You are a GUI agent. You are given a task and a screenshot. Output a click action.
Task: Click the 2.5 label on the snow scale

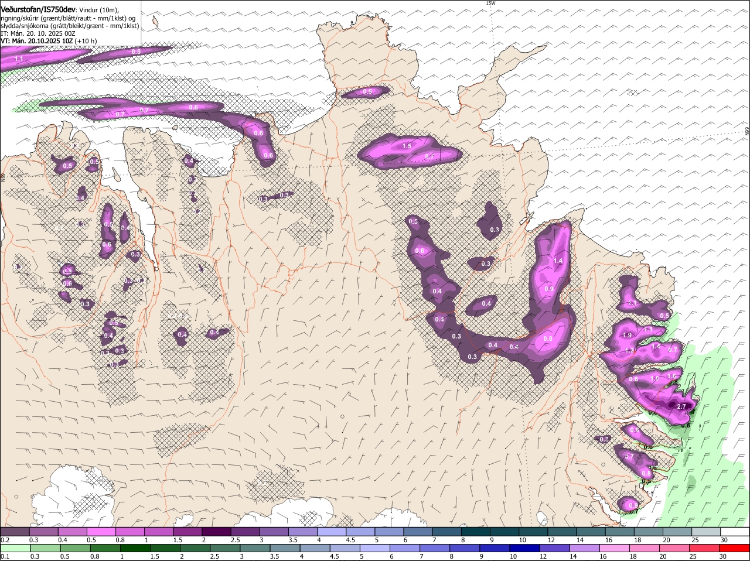click(x=236, y=540)
